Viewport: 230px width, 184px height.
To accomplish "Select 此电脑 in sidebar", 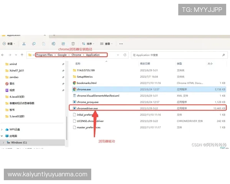I will tap(11, 136).
